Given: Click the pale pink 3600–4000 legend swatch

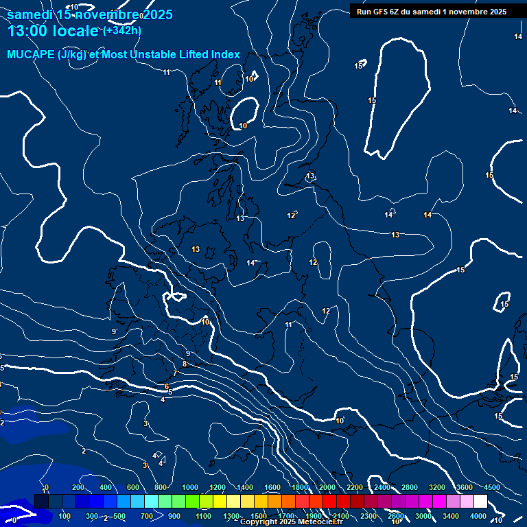Looking at the screenshot, I should [467, 501].
